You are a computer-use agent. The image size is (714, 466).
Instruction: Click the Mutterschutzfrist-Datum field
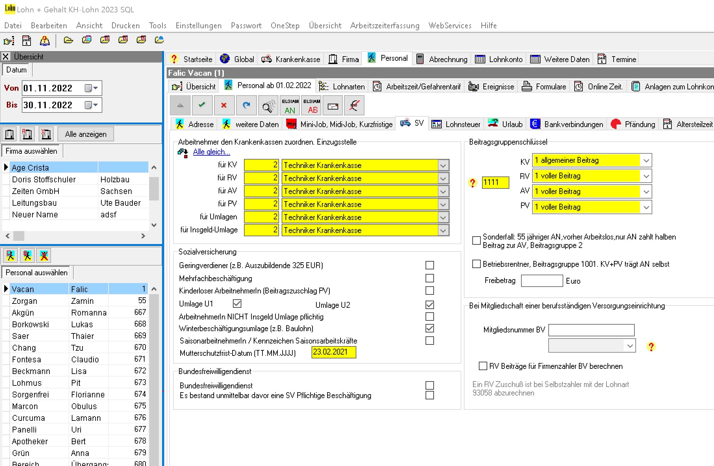click(x=334, y=352)
